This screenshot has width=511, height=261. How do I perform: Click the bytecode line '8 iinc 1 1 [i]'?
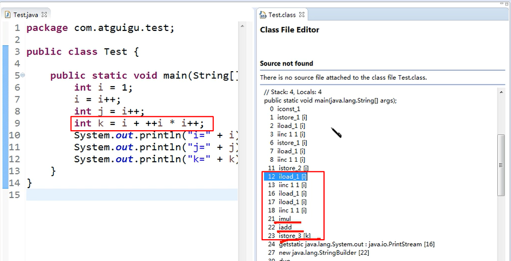[x=287, y=159]
